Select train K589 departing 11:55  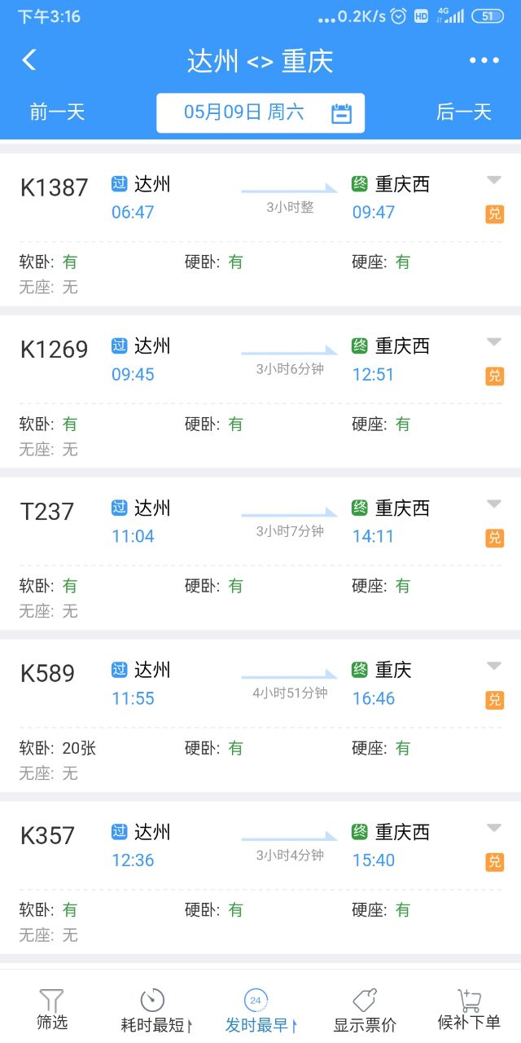click(x=260, y=715)
